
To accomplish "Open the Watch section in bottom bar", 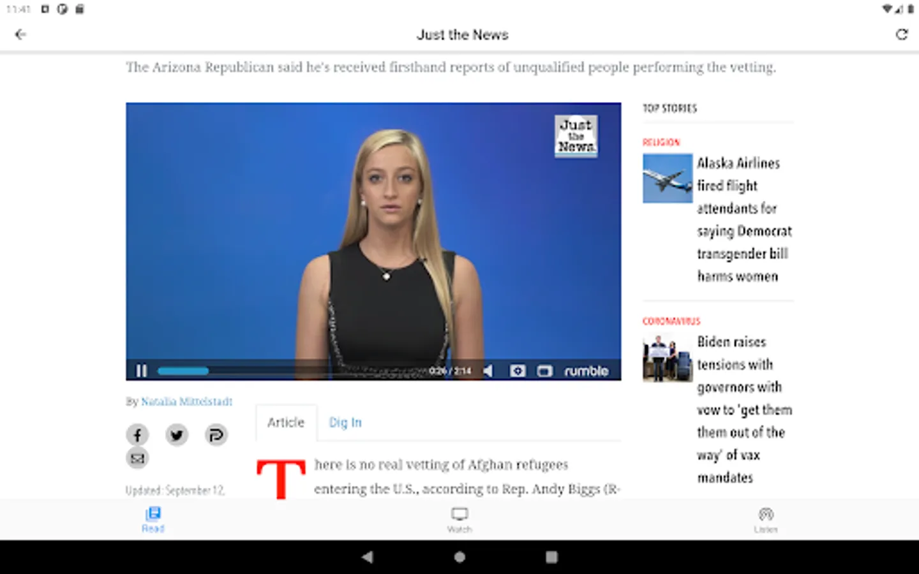I will pos(459,519).
